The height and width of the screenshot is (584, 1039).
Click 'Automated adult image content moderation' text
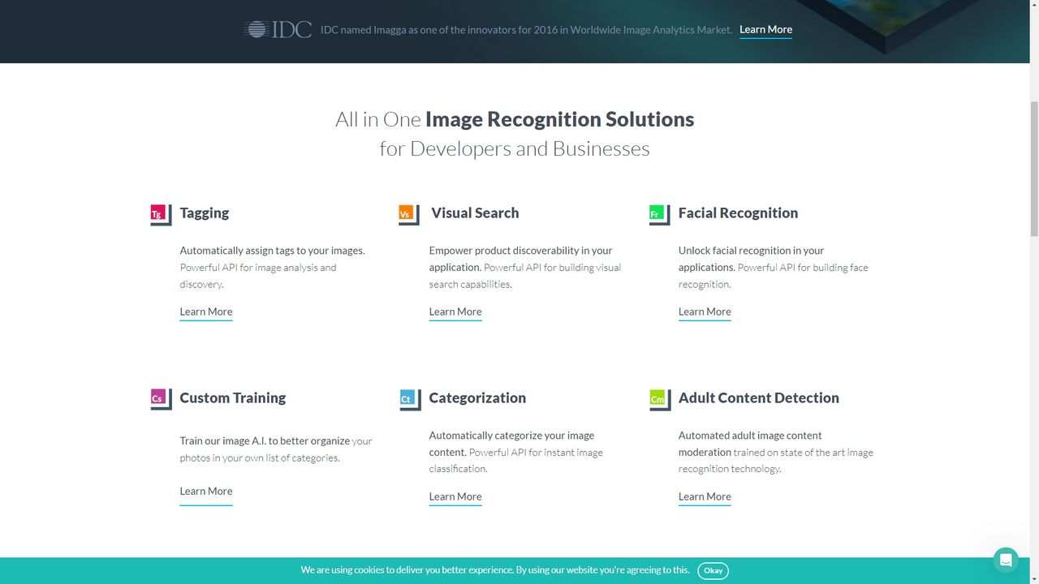750,444
